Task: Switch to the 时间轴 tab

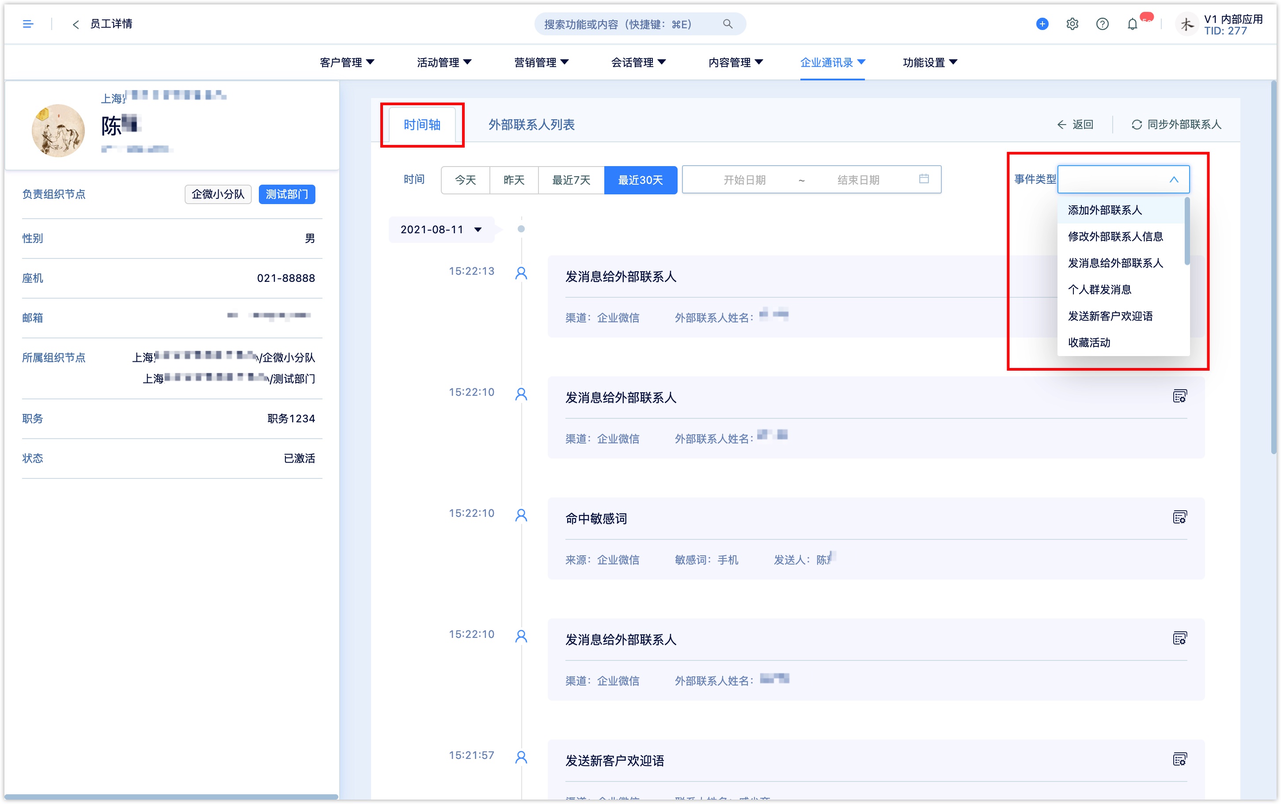Action: [422, 125]
